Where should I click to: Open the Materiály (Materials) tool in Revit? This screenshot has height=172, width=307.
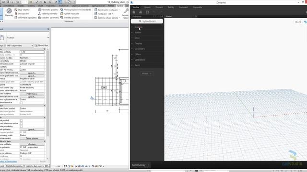tap(9, 12)
